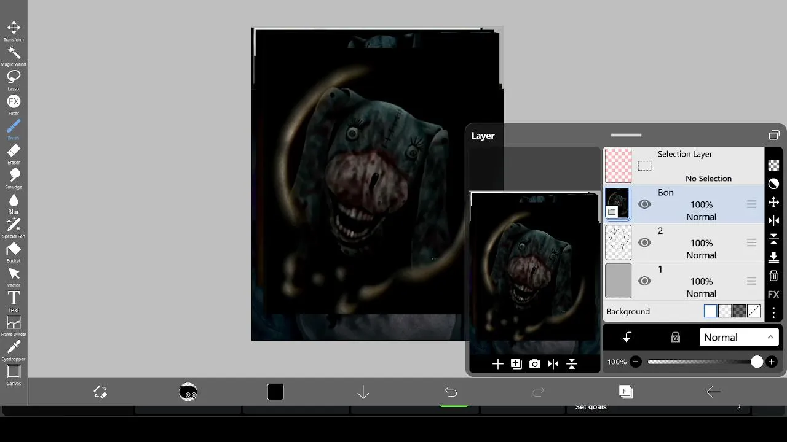Open the three-dot more options menu
Viewport: 787px width, 442px height.
tap(774, 312)
